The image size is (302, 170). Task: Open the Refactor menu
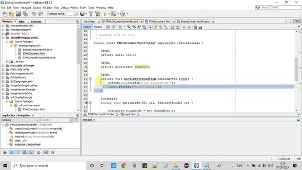pyautogui.click(x=47, y=8)
